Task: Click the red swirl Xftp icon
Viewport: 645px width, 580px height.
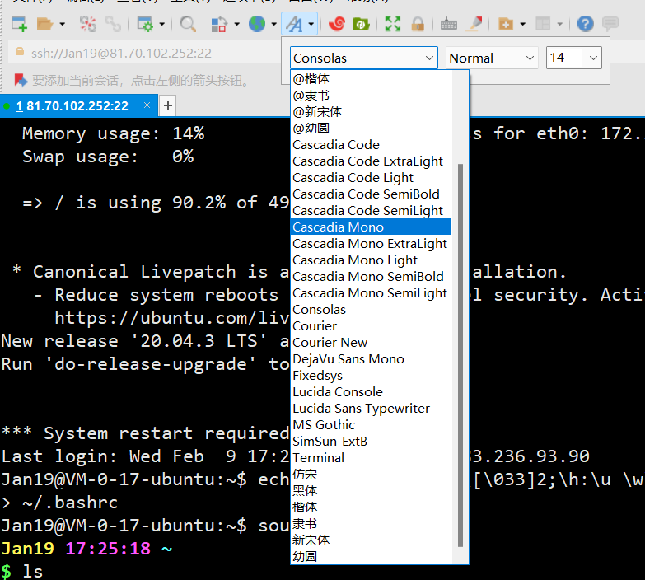Action: click(x=337, y=24)
